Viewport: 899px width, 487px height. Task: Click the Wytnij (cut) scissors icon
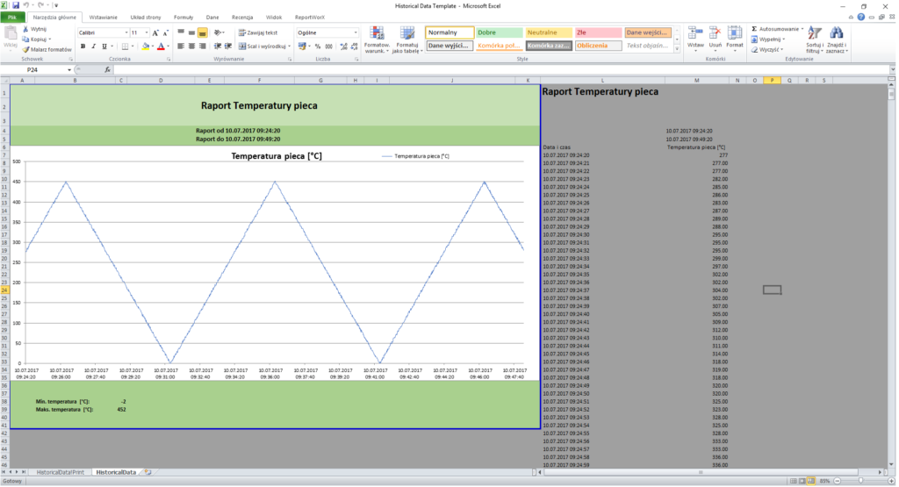point(25,29)
